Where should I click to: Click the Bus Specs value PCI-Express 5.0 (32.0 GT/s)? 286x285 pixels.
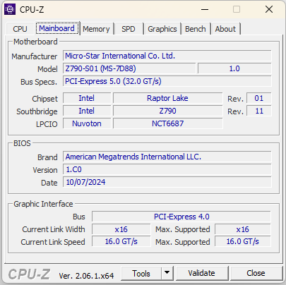point(167,81)
